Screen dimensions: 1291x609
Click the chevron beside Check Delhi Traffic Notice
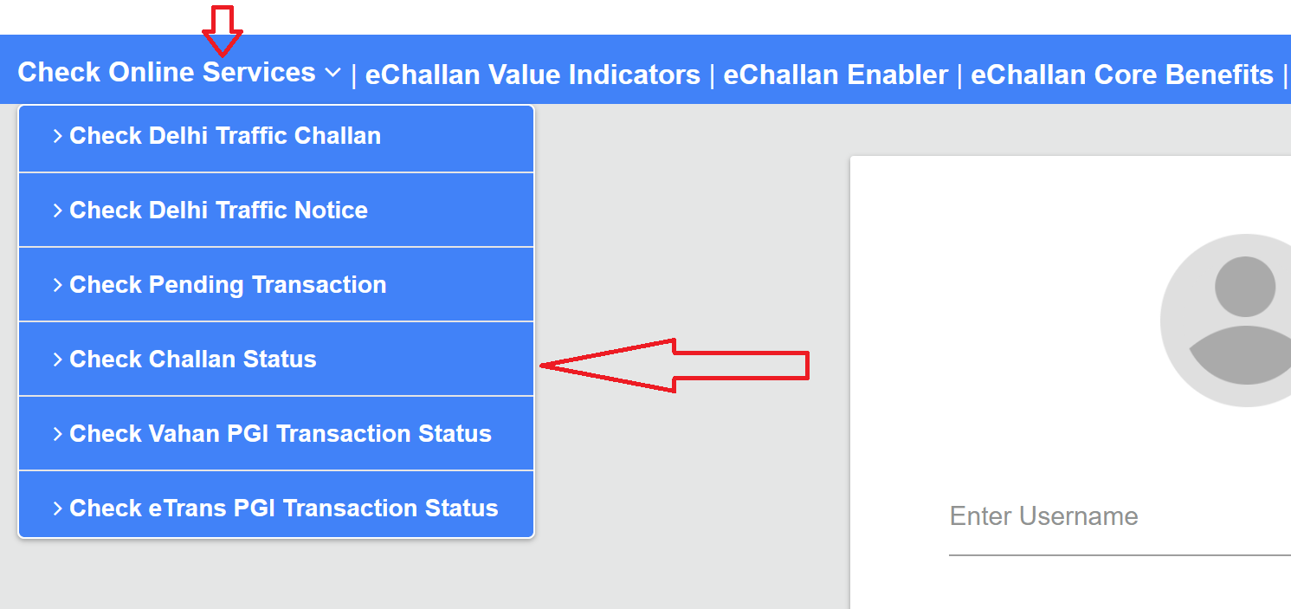57,210
